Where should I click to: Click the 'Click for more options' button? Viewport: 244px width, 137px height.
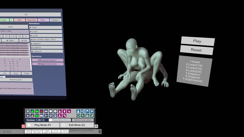point(83,120)
